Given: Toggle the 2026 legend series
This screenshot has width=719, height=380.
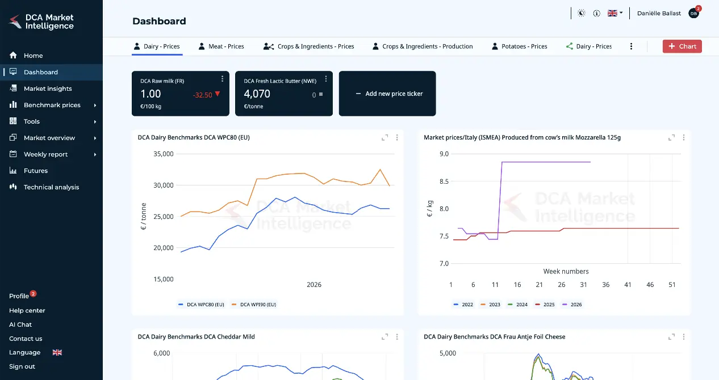Looking at the screenshot, I should click(x=572, y=305).
